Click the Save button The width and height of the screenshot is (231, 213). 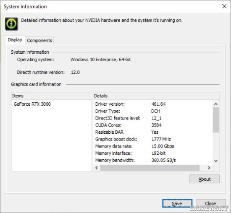177,203
